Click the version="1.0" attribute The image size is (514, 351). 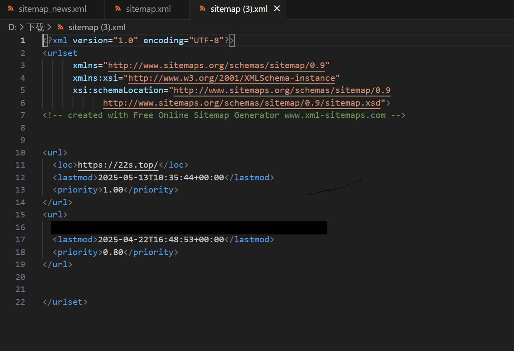105,41
